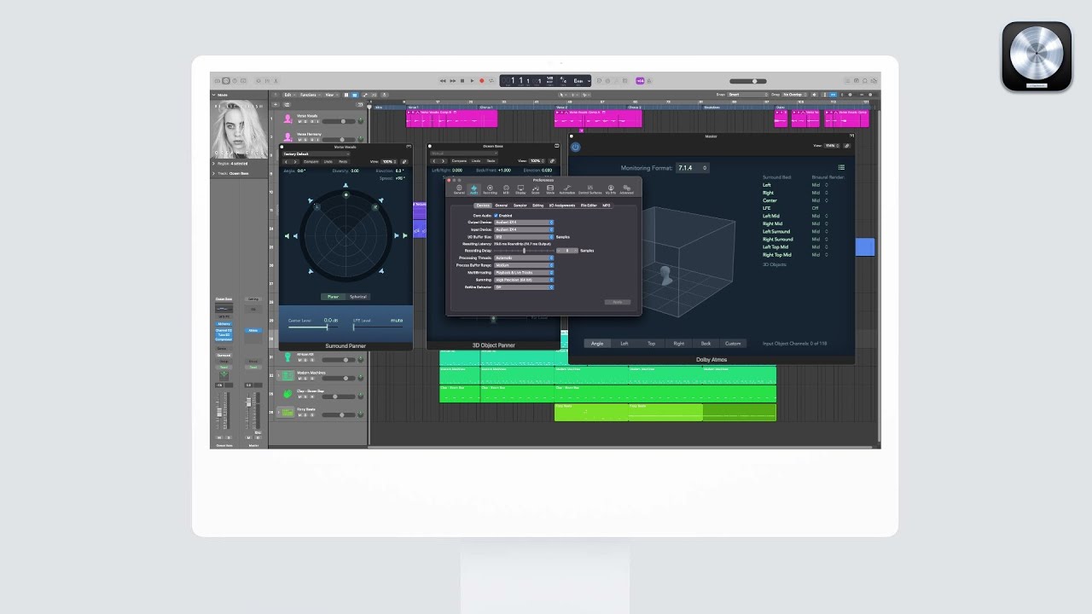Open Score preferences icon
This screenshot has height=614, width=1092.
536,189
